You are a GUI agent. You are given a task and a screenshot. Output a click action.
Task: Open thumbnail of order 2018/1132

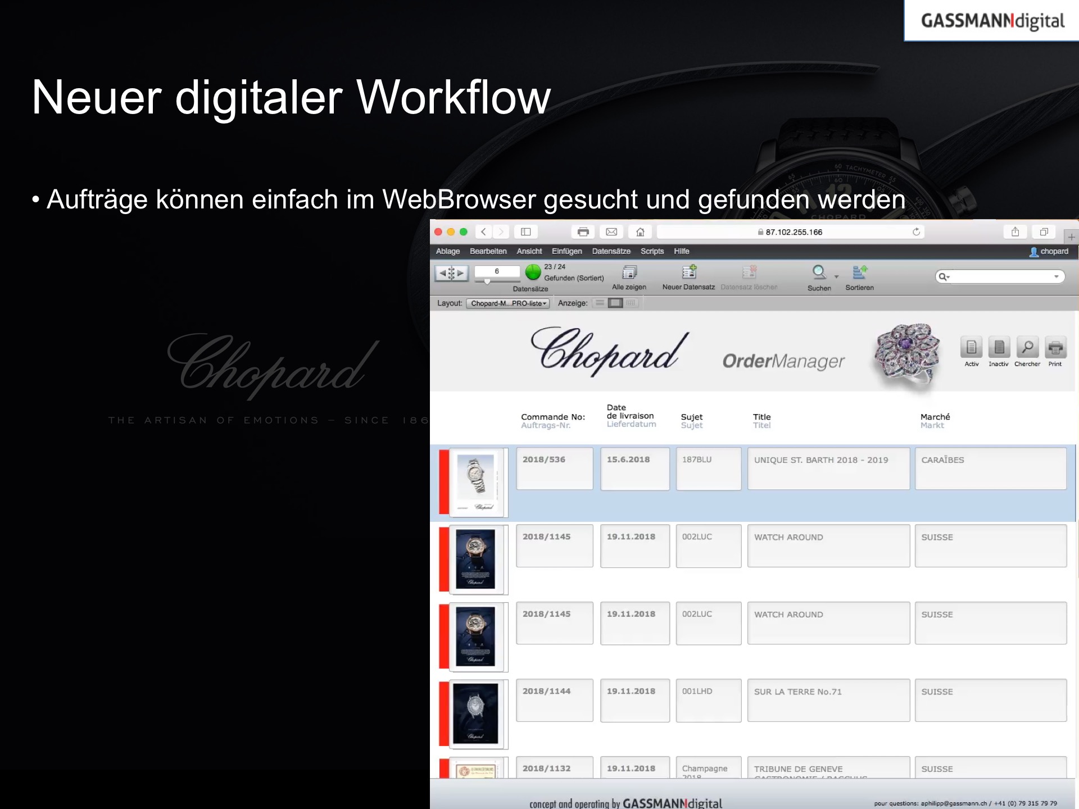pos(476,769)
